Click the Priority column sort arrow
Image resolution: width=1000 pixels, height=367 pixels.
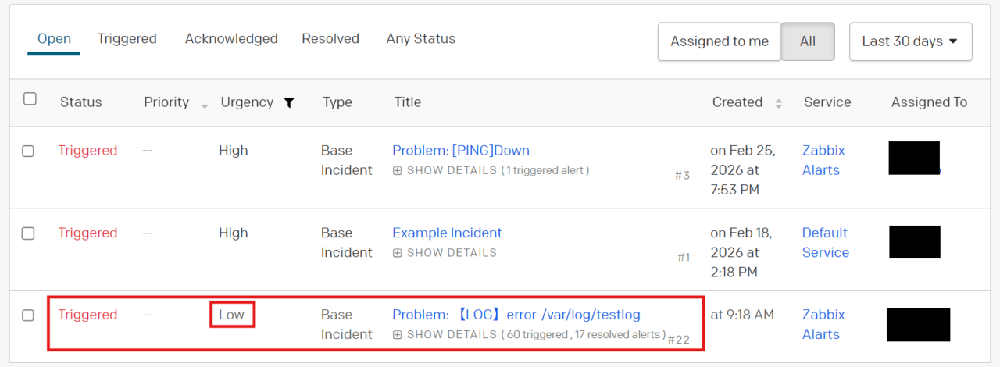point(205,105)
